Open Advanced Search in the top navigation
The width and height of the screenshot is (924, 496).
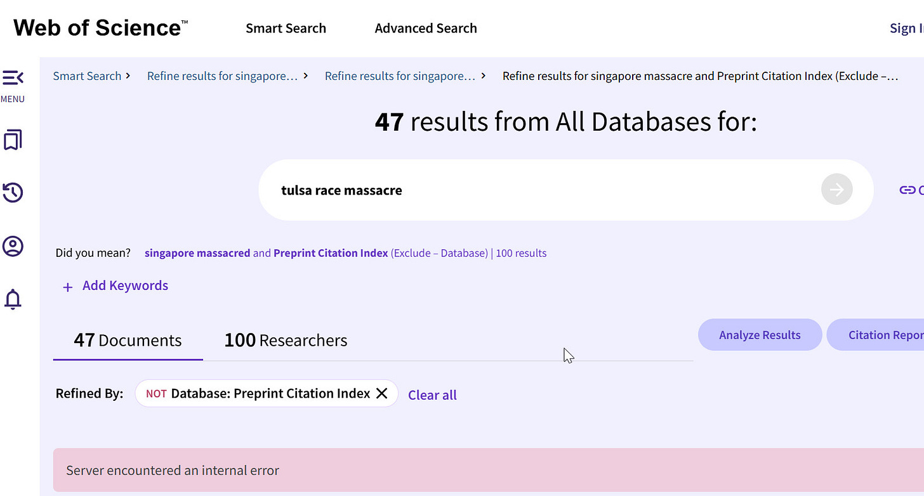[426, 28]
